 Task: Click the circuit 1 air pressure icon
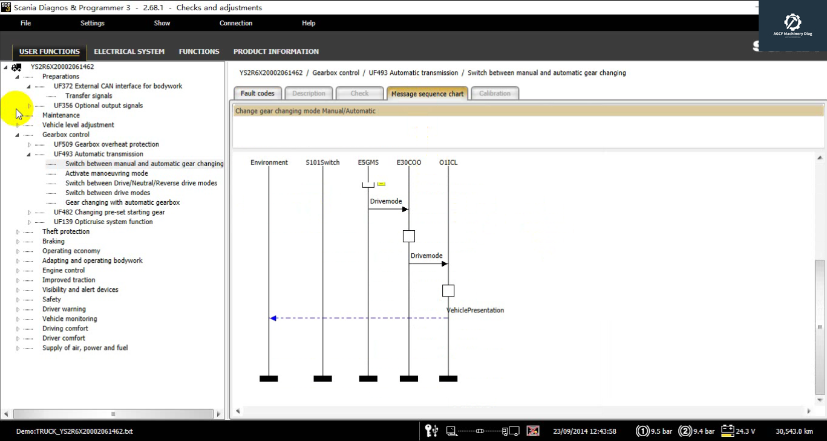tap(642, 431)
